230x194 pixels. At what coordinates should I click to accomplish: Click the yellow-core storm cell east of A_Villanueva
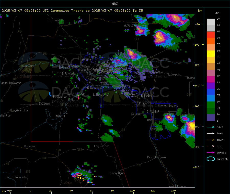(159, 37)
